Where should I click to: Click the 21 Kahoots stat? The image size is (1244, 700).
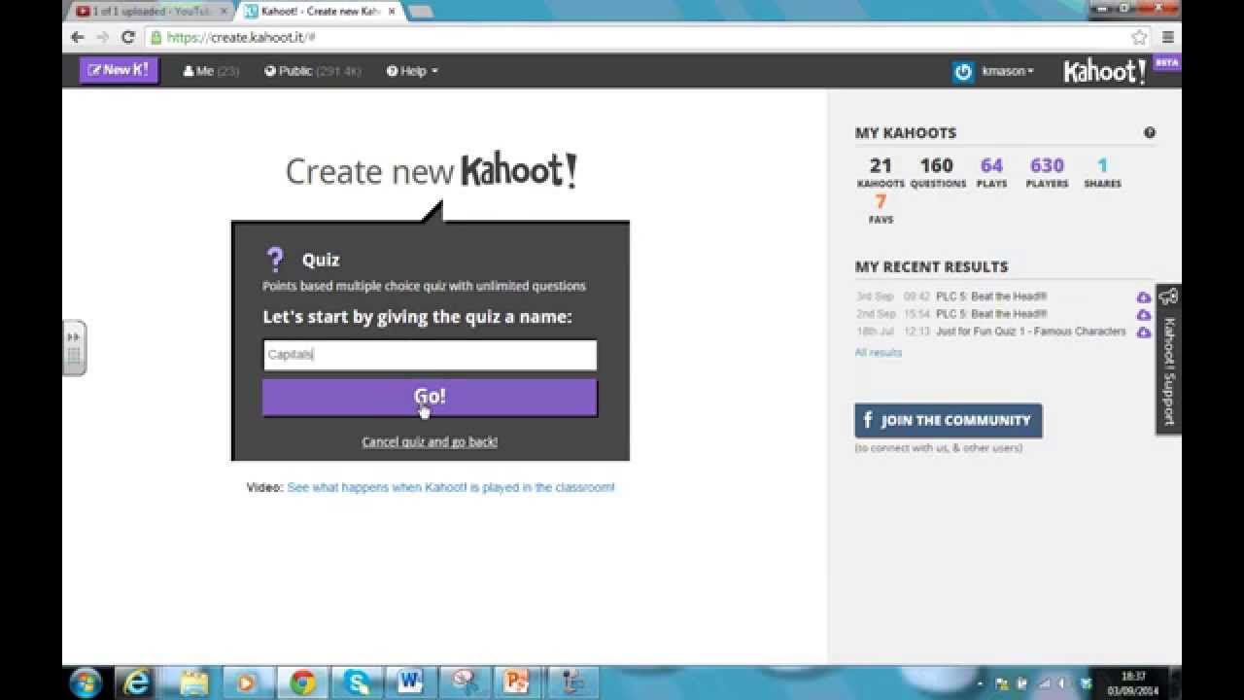coord(881,172)
